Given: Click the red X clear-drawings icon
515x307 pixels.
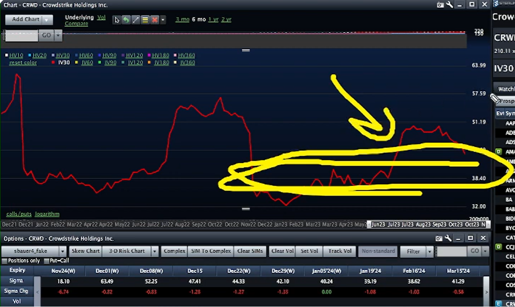Looking at the screenshot, I should [154, 20].
